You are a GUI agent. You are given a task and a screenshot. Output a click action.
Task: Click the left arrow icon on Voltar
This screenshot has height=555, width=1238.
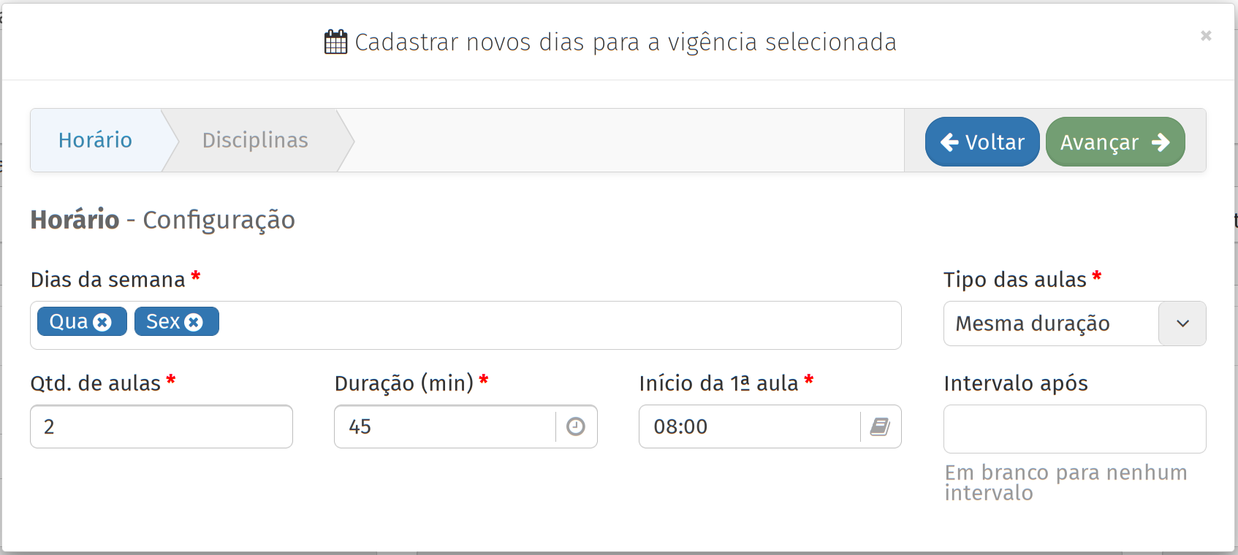click(x=949, y=142)
